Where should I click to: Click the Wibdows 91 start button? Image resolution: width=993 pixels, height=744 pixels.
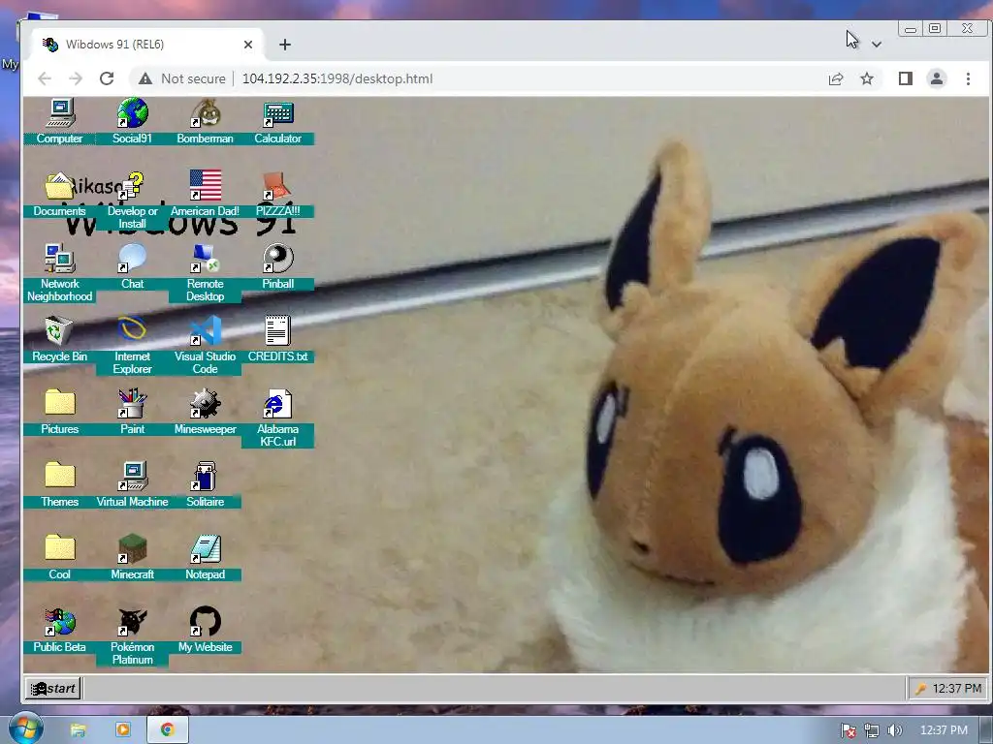point(53,689)
